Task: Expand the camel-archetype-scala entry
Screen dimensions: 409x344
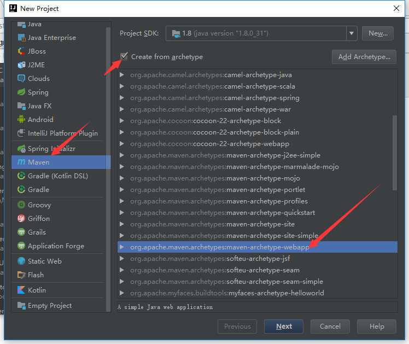Action: click(x=121, y=86)
